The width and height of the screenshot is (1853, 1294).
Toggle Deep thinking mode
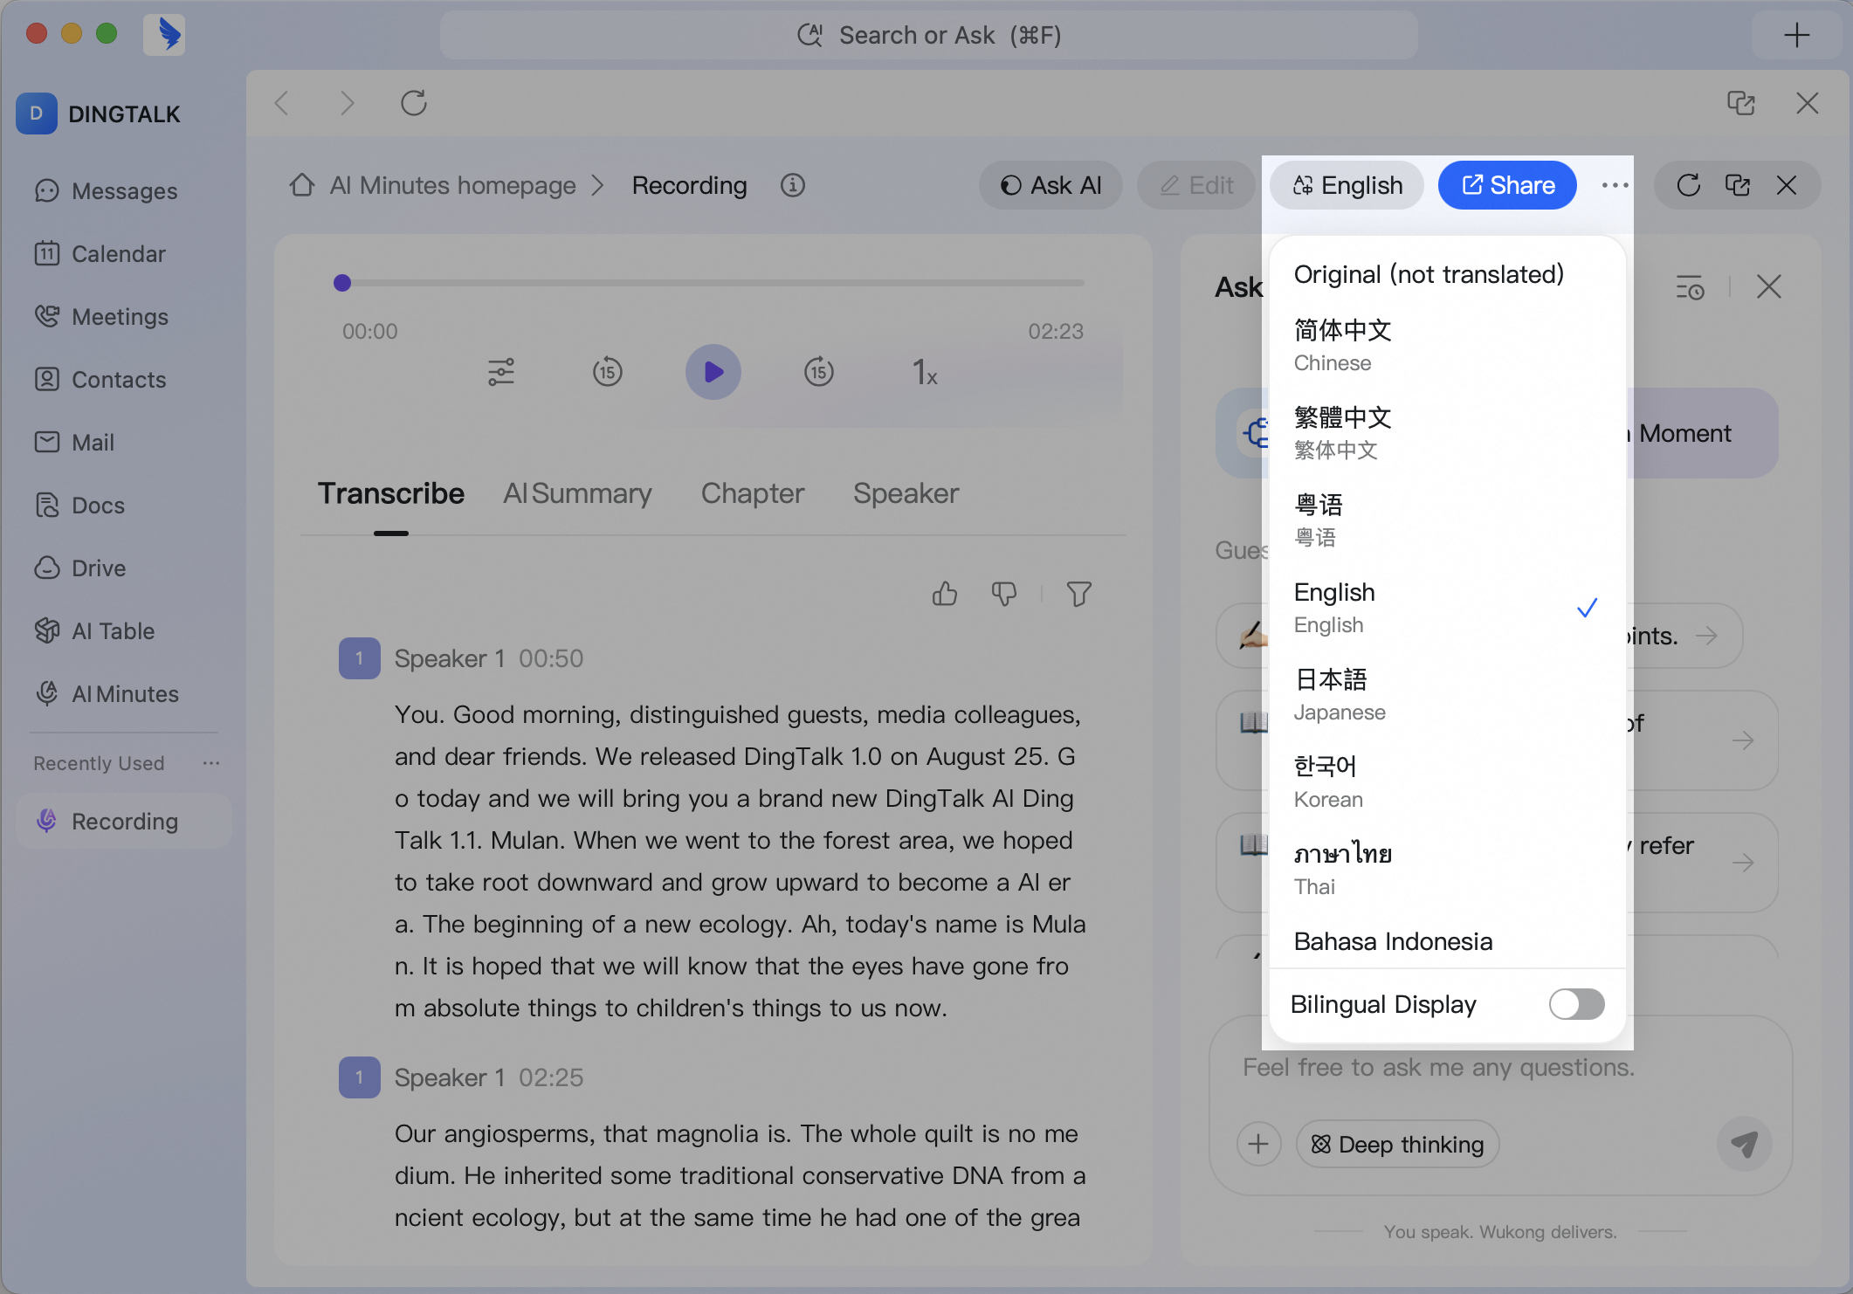click(1398, 1144)
